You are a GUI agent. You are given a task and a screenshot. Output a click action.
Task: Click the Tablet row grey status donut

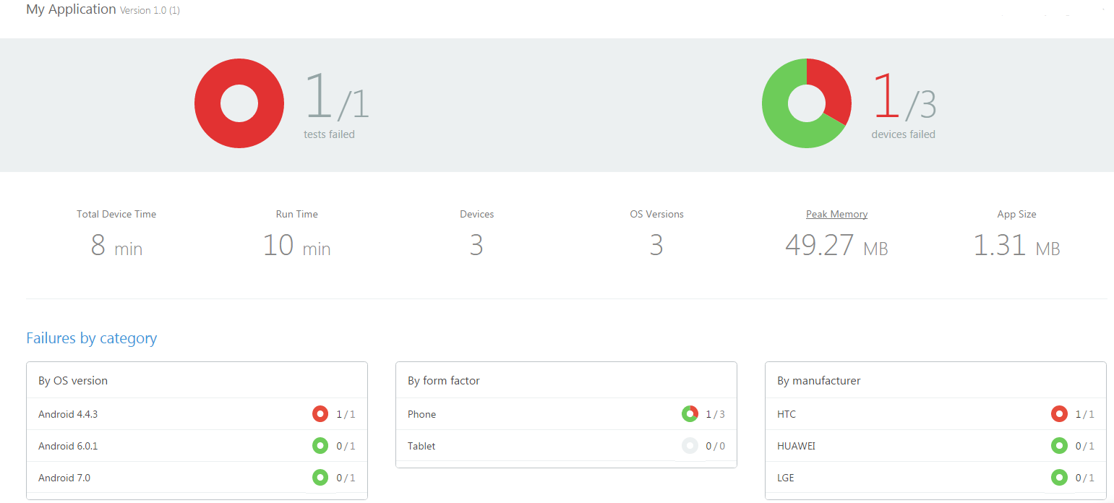click(690, 446)
